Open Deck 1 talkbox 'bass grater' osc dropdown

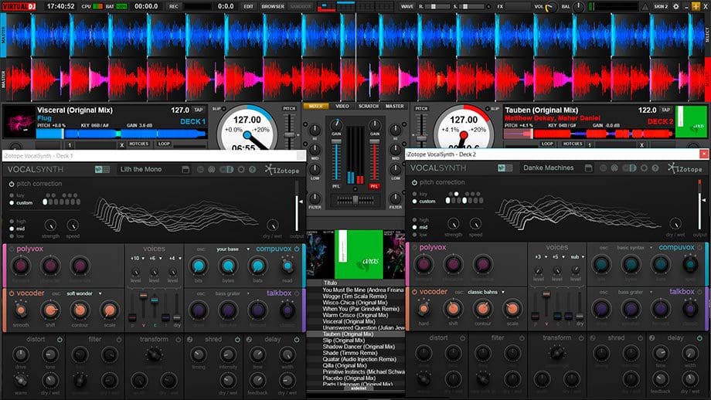(x=233, y=293)
